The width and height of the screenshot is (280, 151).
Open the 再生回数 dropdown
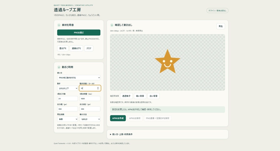[68, 119]
